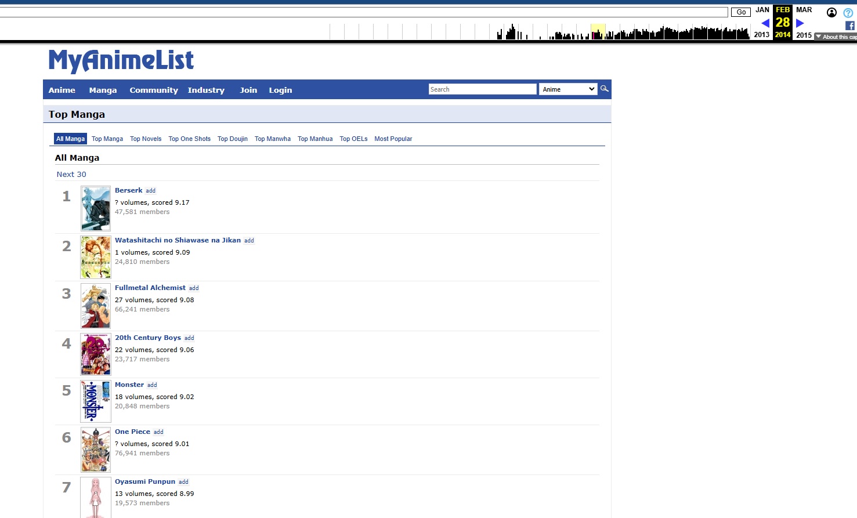857x518 pixels.
Task: Open the Industry menu
Action: click(206, 90)
